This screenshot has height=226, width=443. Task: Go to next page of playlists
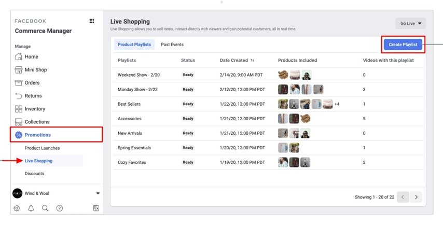click(x=416, y=197)
